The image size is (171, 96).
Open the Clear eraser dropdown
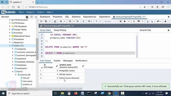click(x=159, y=21)
